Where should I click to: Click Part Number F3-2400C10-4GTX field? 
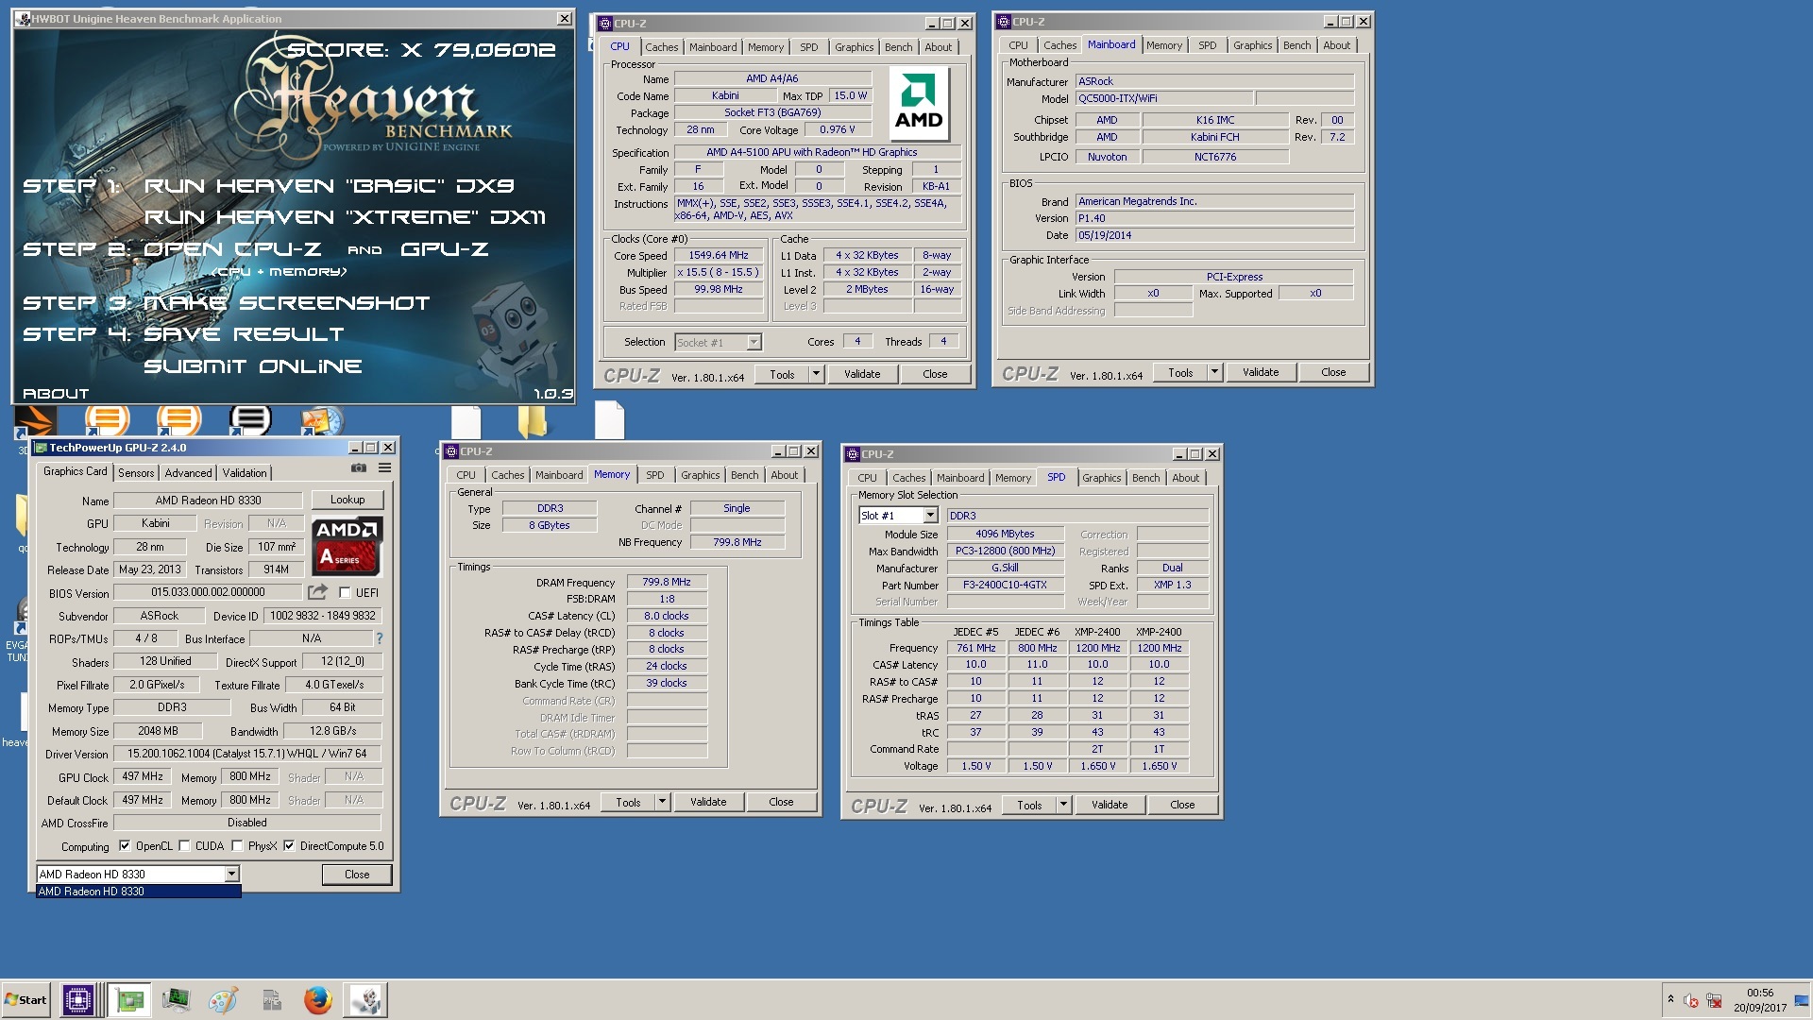click(x=1005, y=586)
